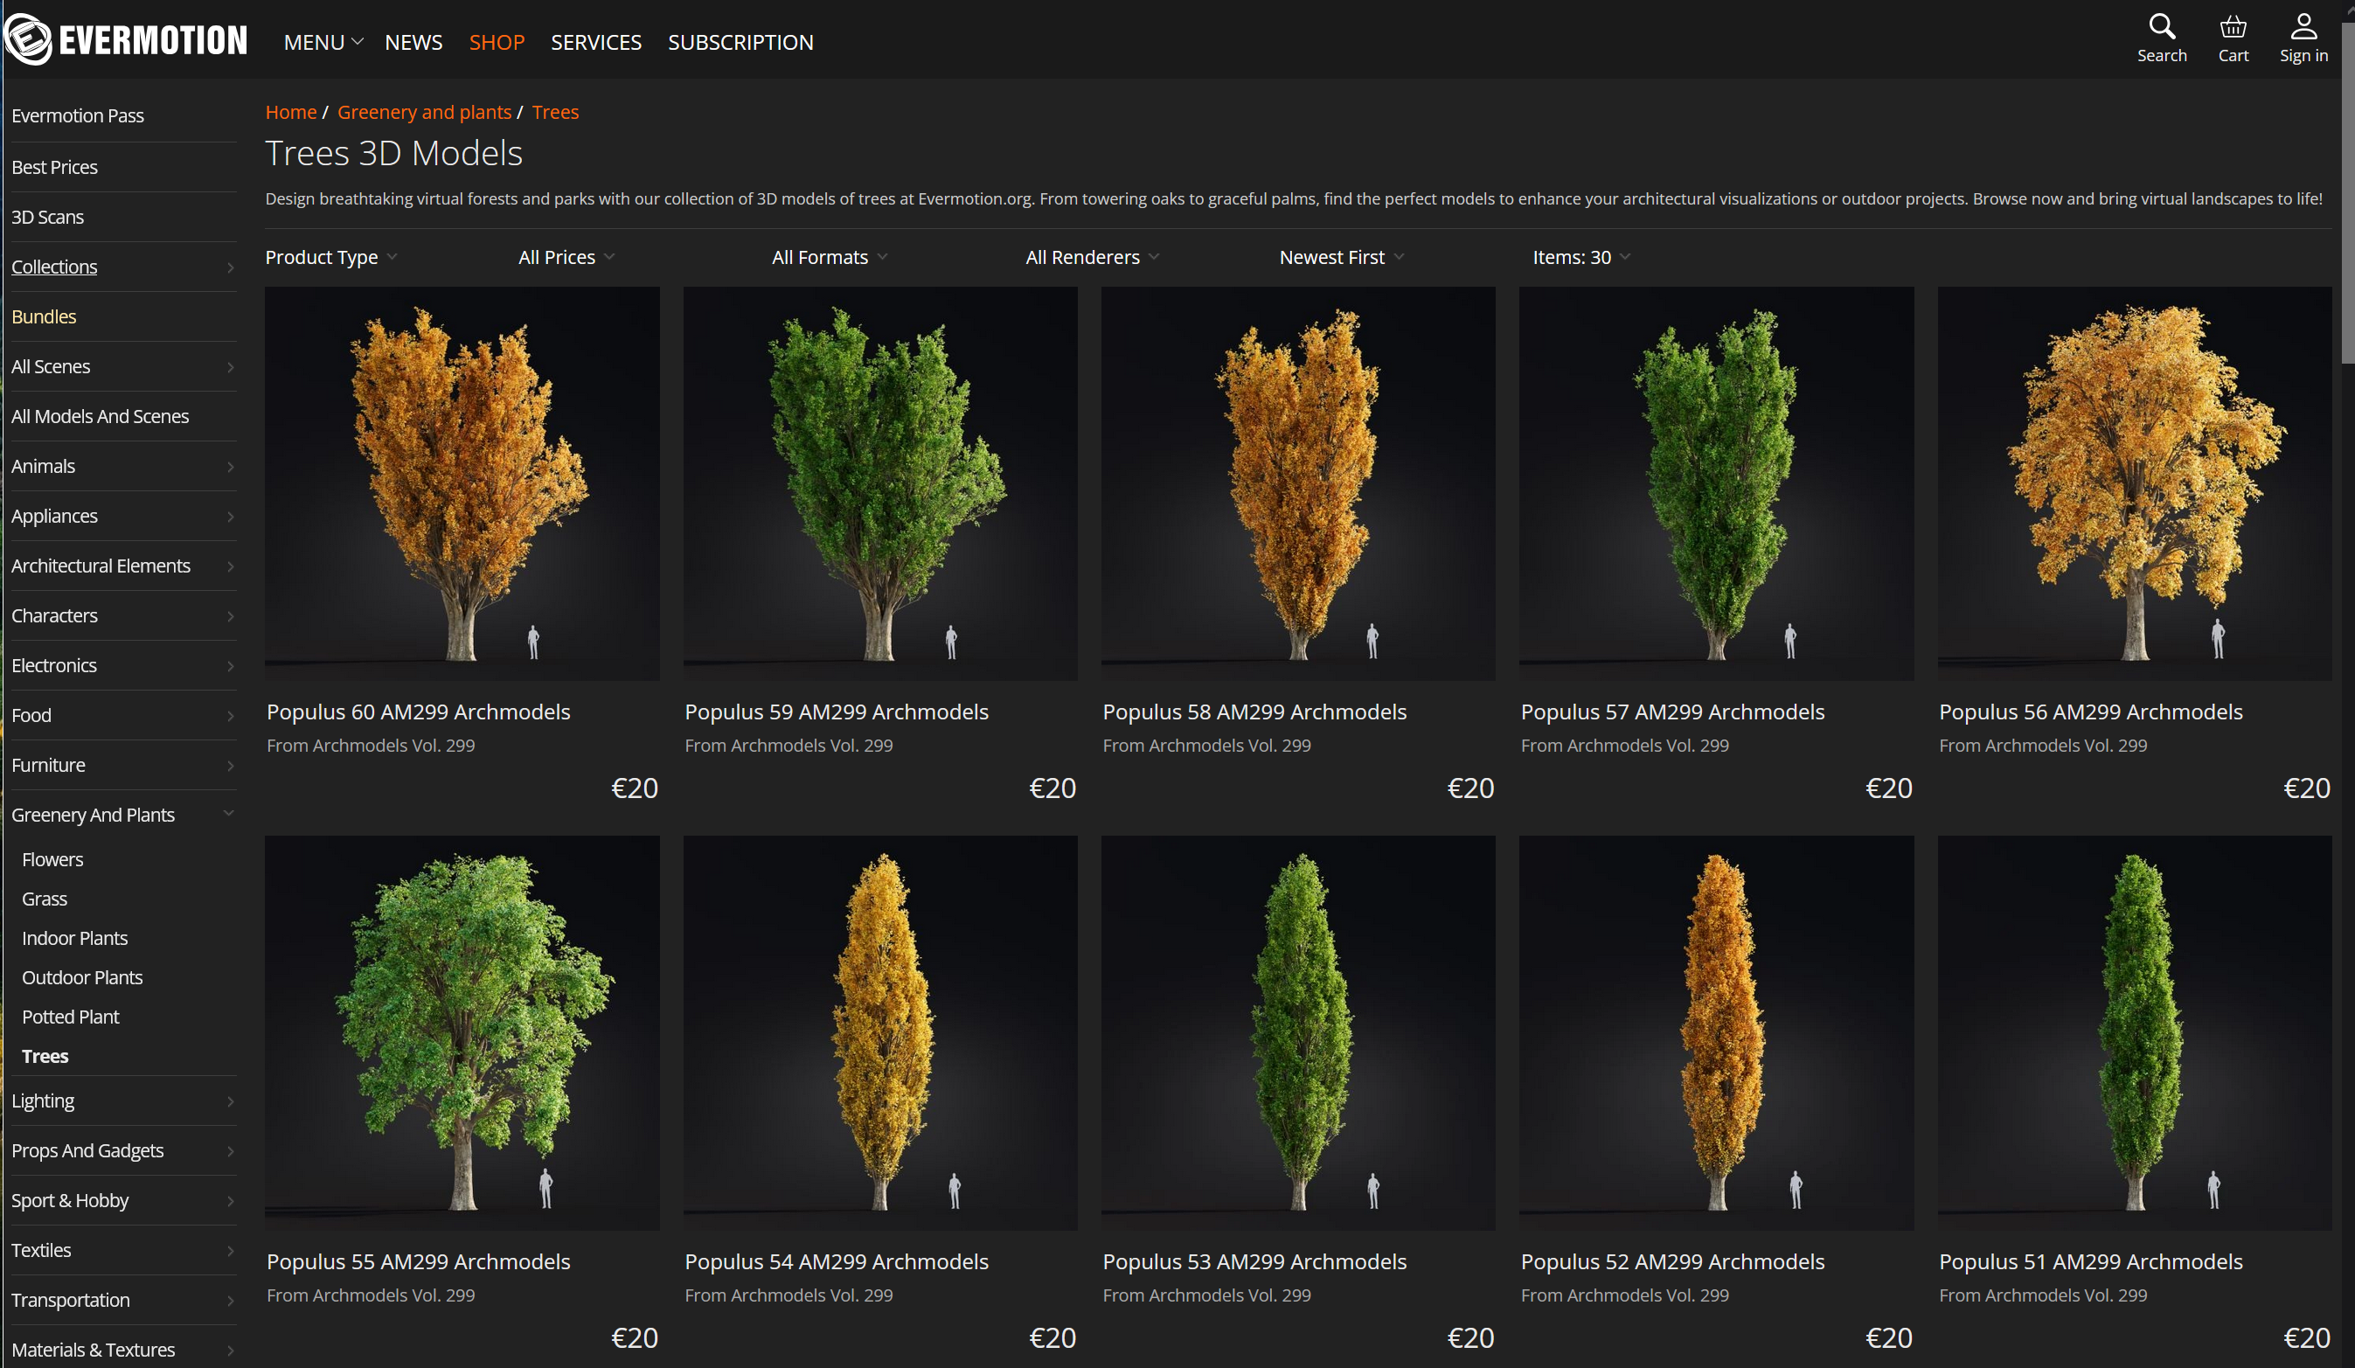Open 3D Scans in sidebar

click(x=48, y=217)
